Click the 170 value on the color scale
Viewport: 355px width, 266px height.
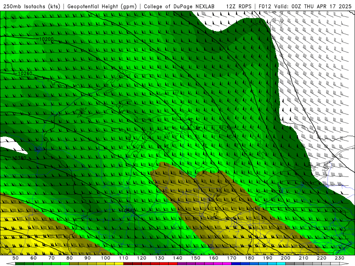click(x=232, y=258)
